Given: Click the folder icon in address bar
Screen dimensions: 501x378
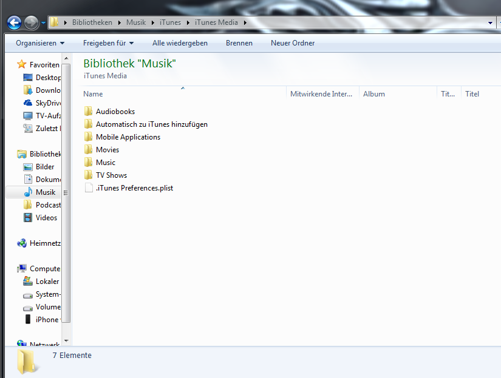Looking at the screenshot, I should pyautogui.click(x=54, y=22).
